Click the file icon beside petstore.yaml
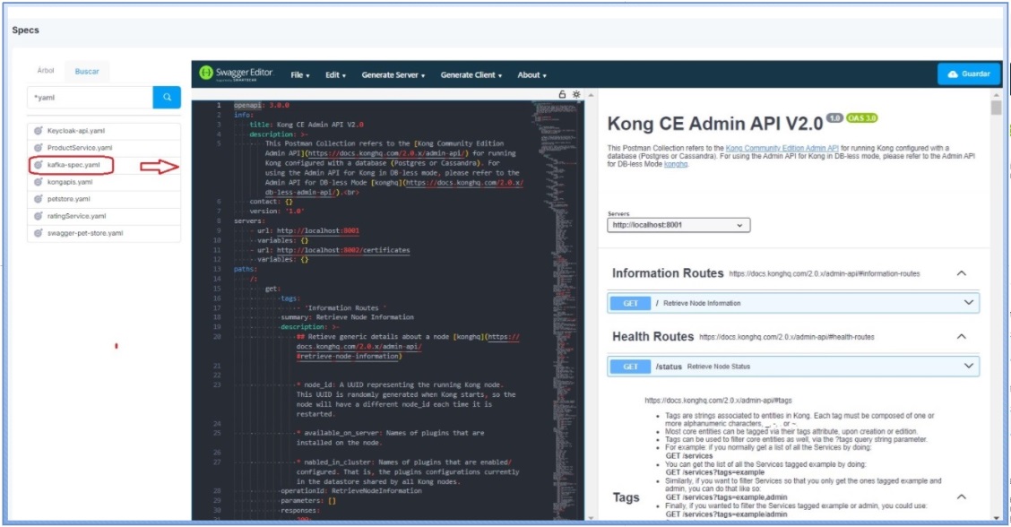Viewport: 1011px width, 527px height. 39,199
